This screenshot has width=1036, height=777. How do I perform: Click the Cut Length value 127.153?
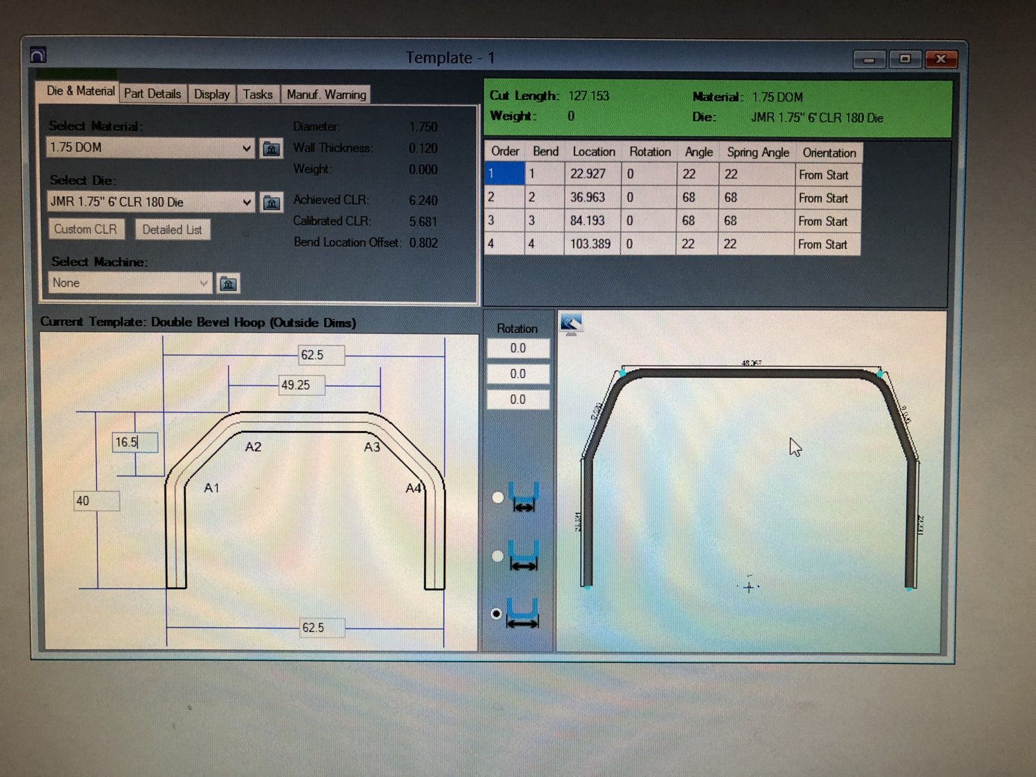(x=588, y=96)
